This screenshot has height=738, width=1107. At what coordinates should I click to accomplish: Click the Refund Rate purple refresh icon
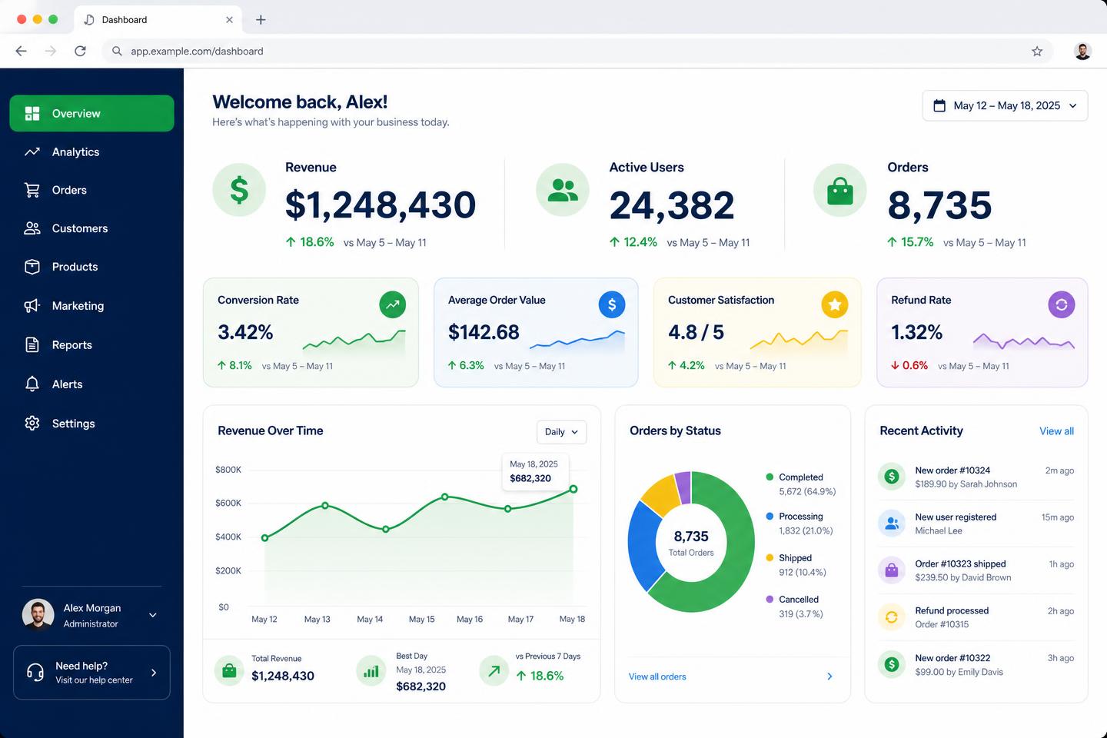click(x=1062, y=304)
